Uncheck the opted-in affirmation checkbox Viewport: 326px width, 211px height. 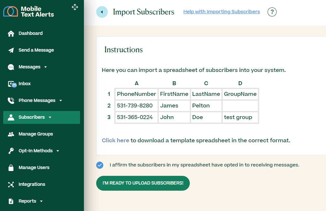coord(100,165)
